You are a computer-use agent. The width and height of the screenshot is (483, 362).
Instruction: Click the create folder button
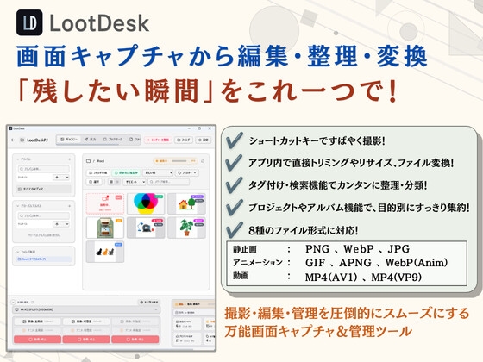tap(98, 173)
